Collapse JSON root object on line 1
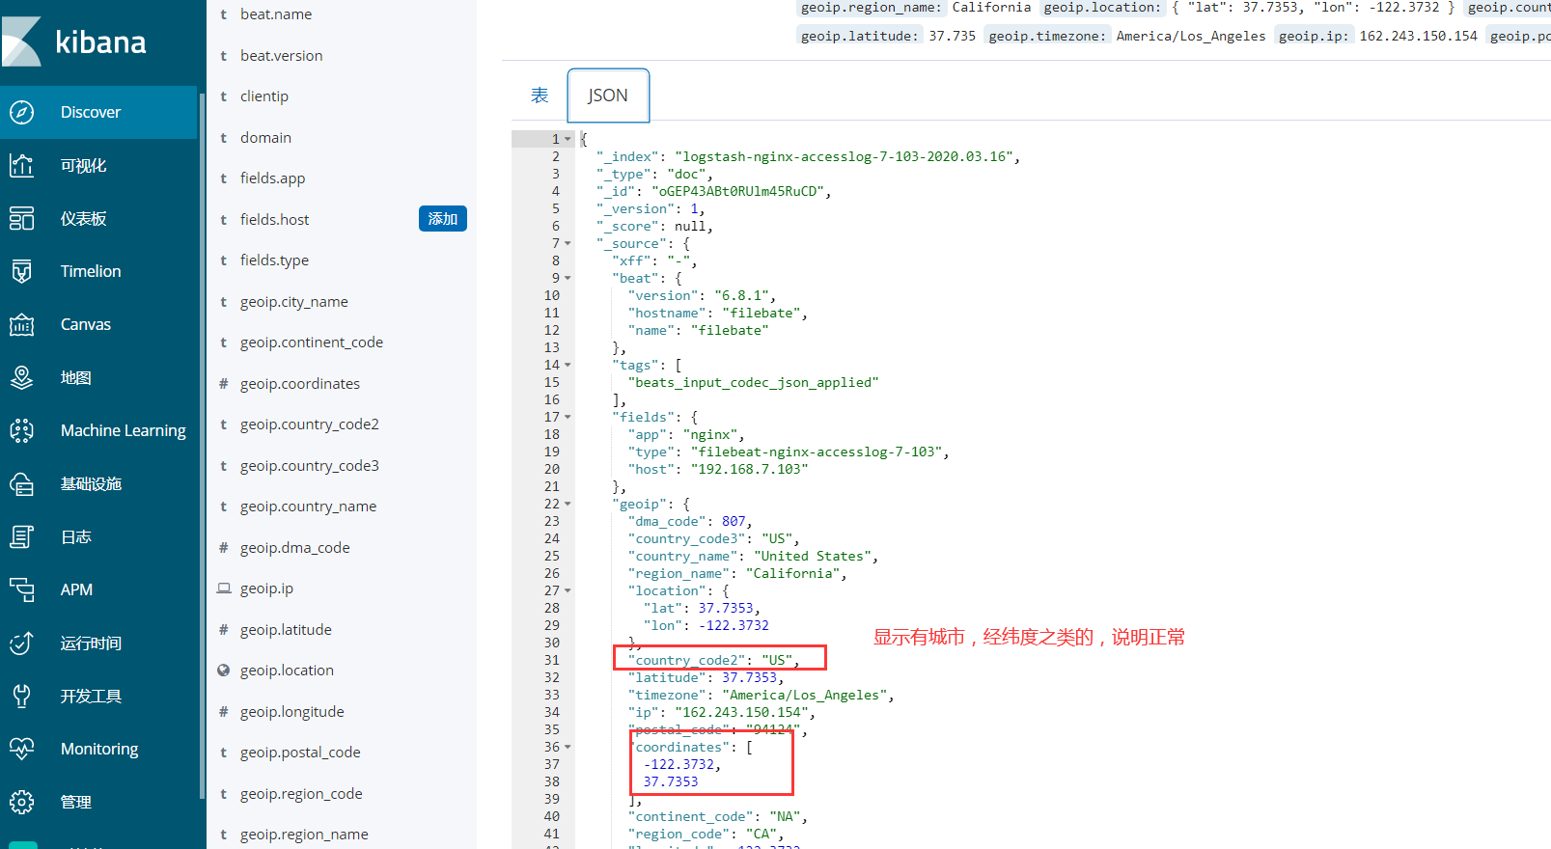The width and height of the screenshot is (1551, 849). pyautogui.click(x=568, y=139)
